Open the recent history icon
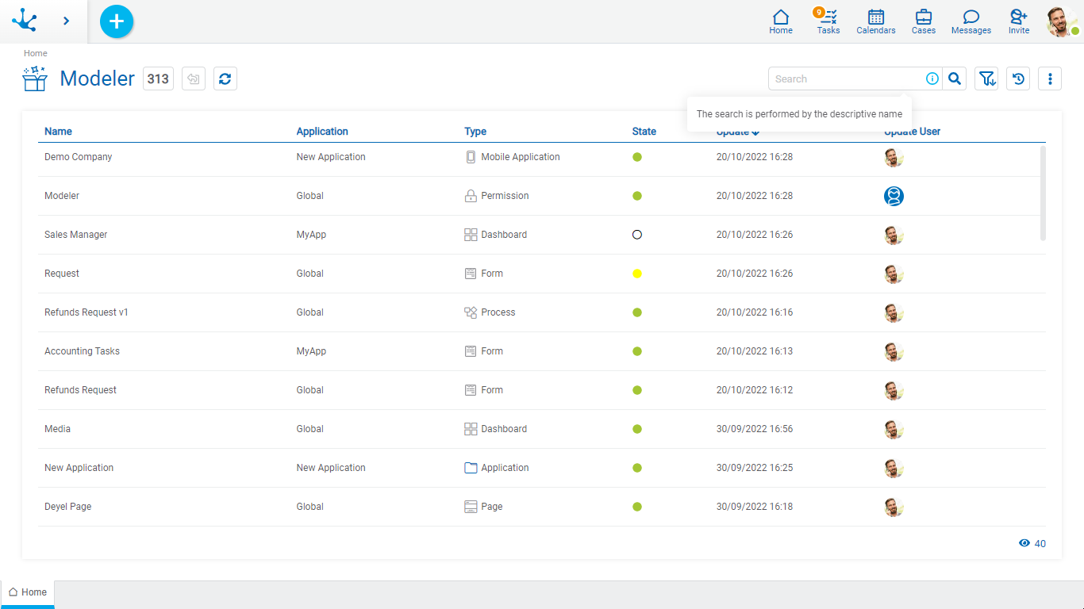Image resolution: width=1084 pixels, height=609 pixels. [x=1018, y=79]
